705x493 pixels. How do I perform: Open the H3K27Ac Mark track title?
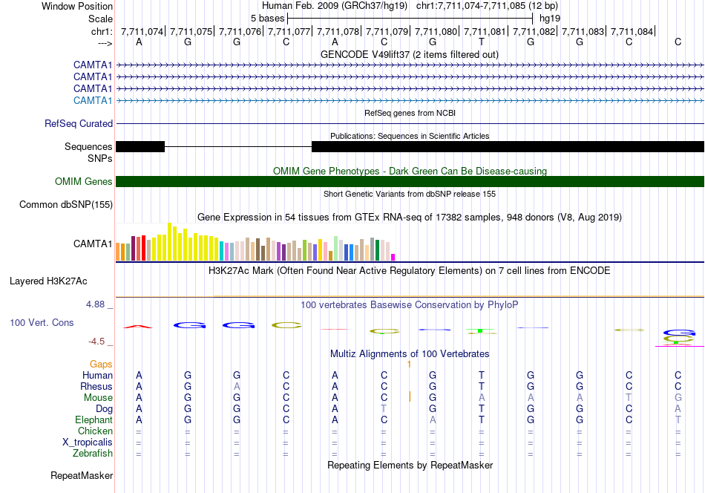click(x=410, y=271)
